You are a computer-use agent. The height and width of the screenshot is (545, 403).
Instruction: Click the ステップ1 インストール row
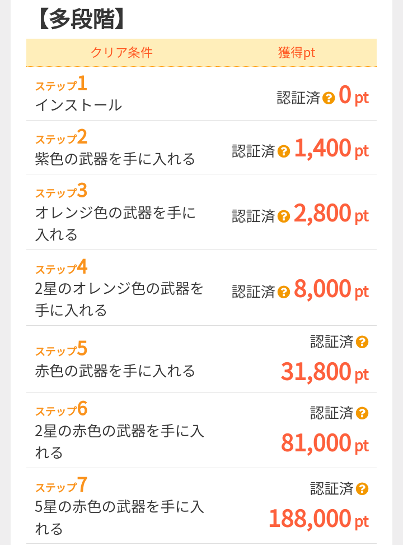201,94
